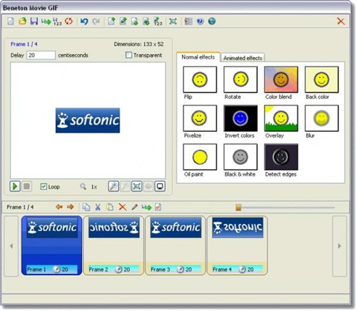This screenshot has height=311, width=357.
Task: Toggle the Loop checkbox
Action: click(43, 186)
